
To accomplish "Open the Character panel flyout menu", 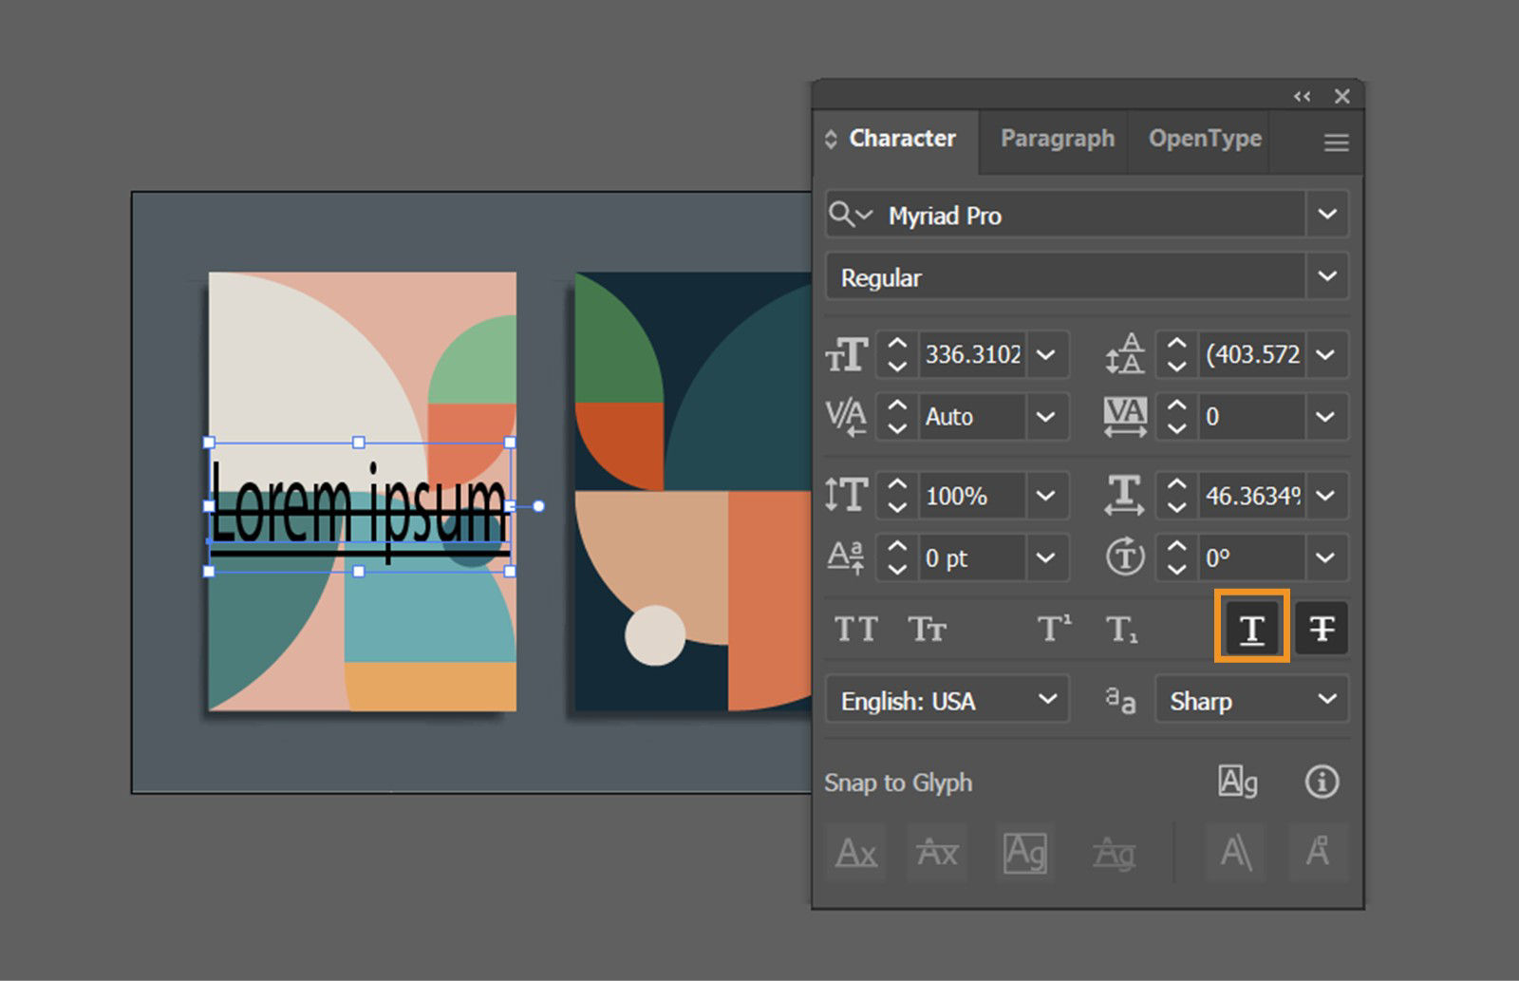I will 1336,141.
